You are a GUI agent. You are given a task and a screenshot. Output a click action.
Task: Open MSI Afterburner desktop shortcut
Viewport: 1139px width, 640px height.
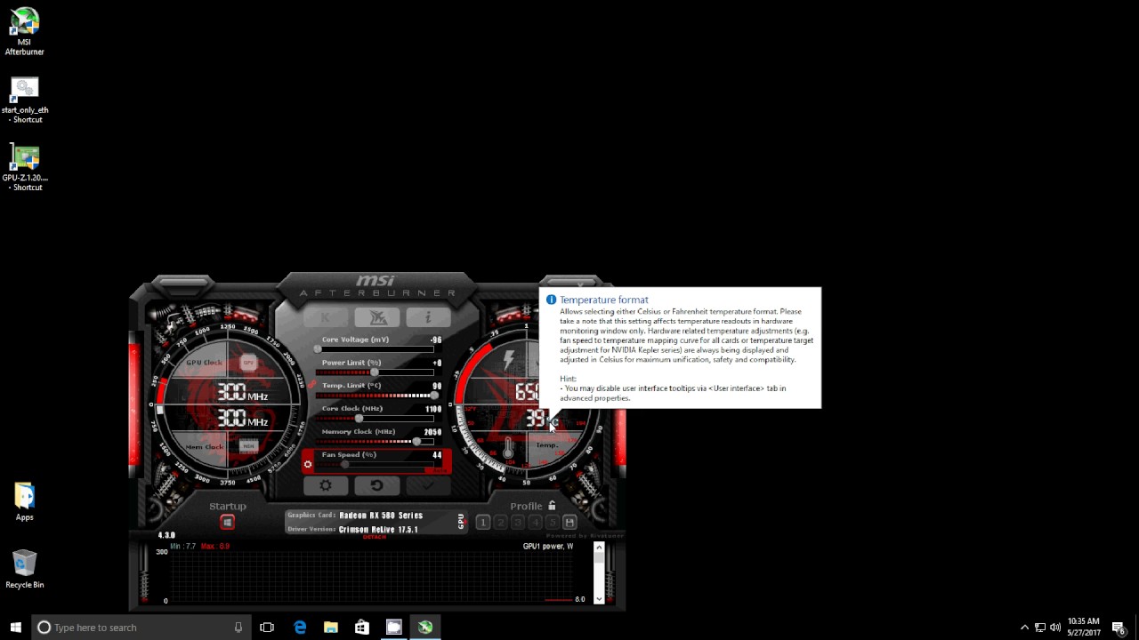(x=25, y=31)
